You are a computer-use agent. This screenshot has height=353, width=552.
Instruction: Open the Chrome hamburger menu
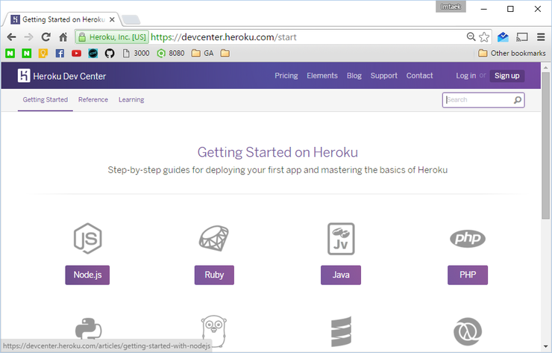click(x=541, y=37)
